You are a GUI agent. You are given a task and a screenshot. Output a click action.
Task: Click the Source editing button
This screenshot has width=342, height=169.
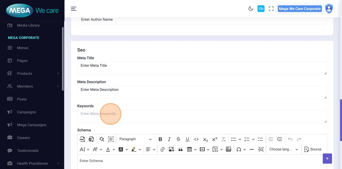(313, 149)
